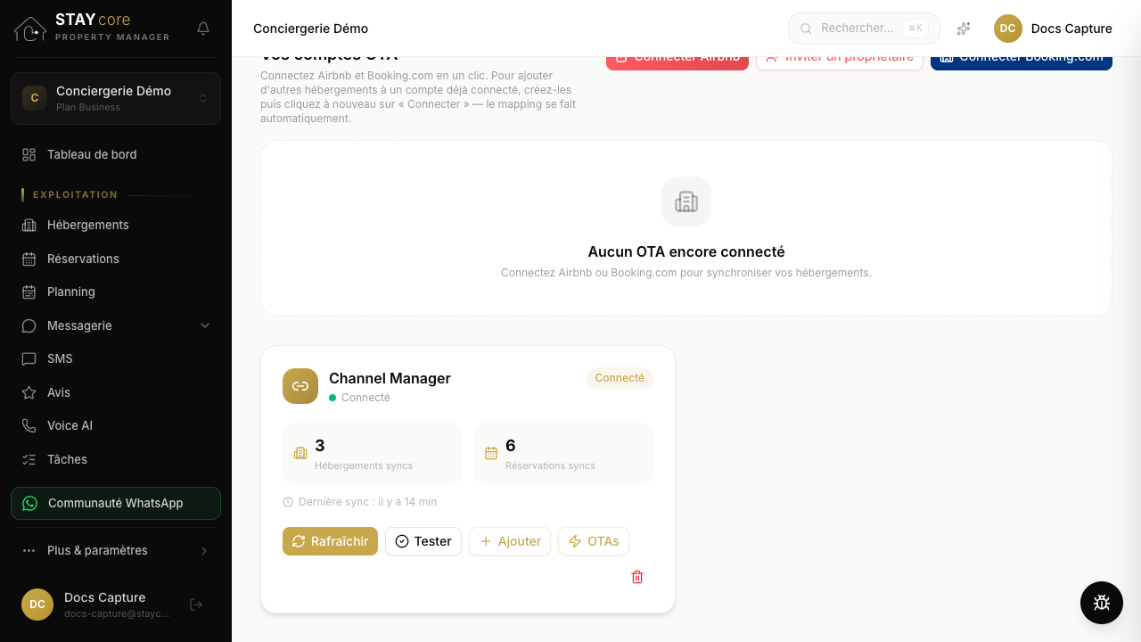The width and height of the screenshot is (1141, 642).
Task: Click the 'Channel Manager' card title
Action: tap(390, 378)
